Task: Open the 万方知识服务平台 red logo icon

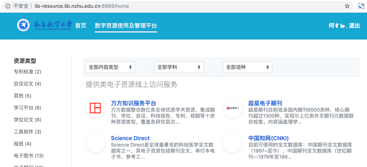Action: coord(95,108)
